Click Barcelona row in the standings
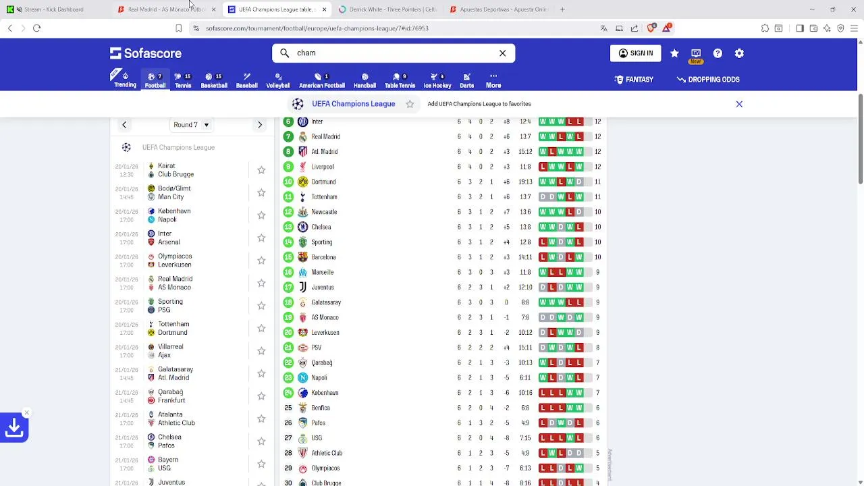 [443, 257]
